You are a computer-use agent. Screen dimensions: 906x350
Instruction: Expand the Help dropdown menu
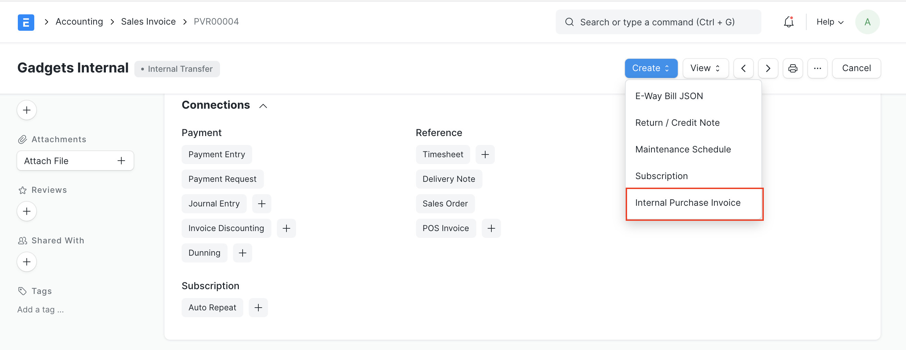pos(829,22)
